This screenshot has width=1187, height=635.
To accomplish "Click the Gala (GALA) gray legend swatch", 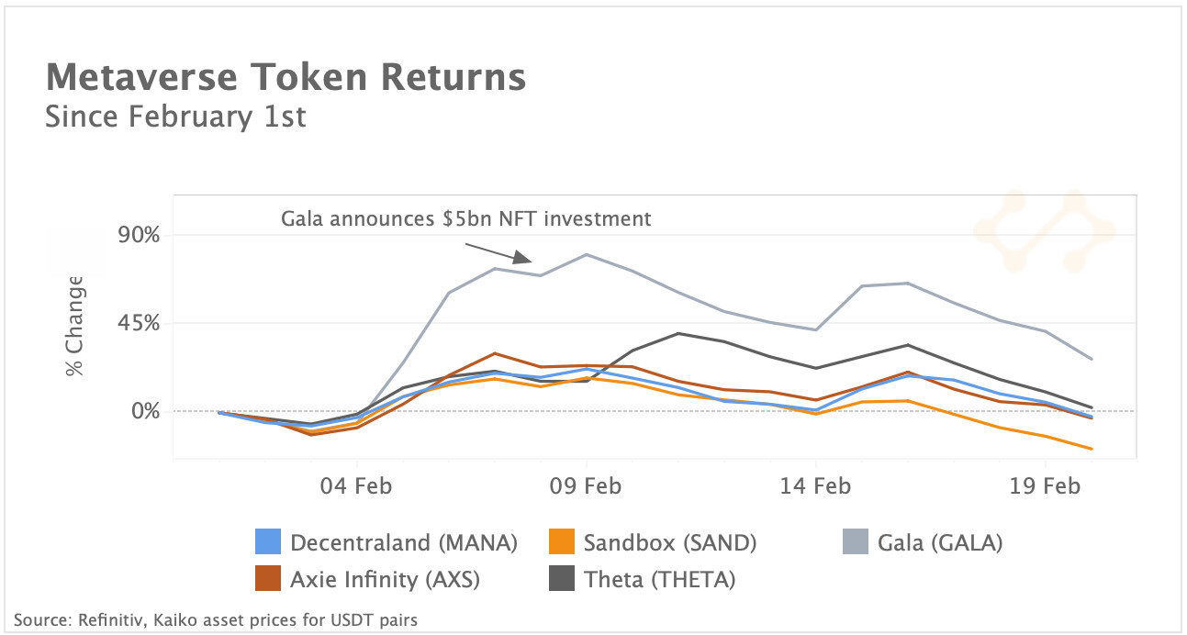I will point(855,542).
